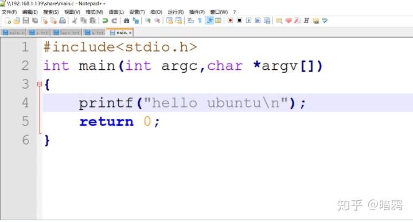Open the 格式(M) menu
The image size is (413, 222).
point(94,12)
